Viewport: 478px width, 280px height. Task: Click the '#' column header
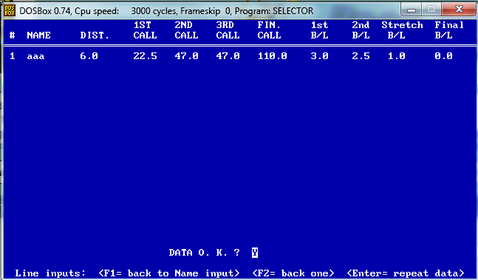click(13, 35)
